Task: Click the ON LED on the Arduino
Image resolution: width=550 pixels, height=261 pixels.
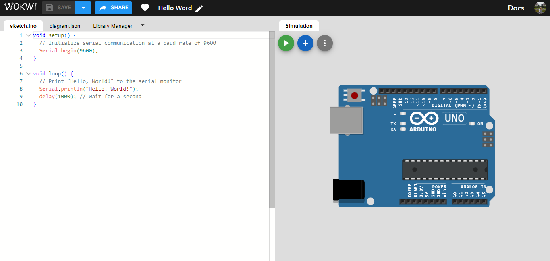Action: [x=473, y=124]
